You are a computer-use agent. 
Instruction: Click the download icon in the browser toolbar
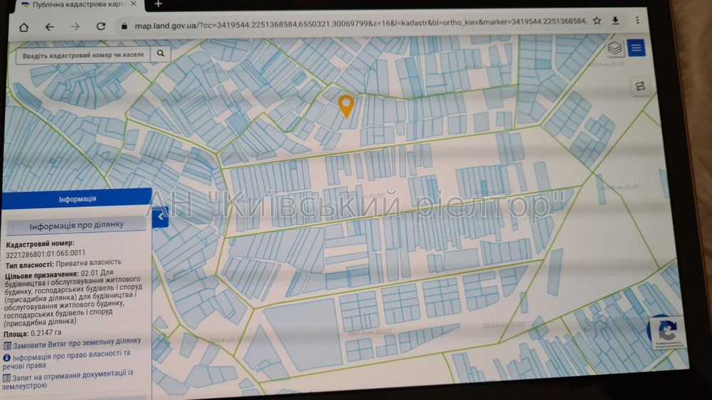coord(616,21)
